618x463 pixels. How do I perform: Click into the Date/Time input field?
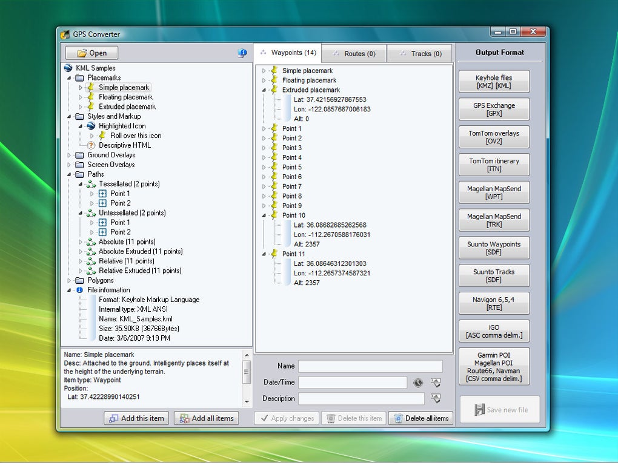point(353,383)
